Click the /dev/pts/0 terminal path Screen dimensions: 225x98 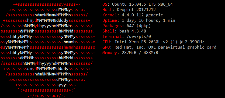[139, 37]
